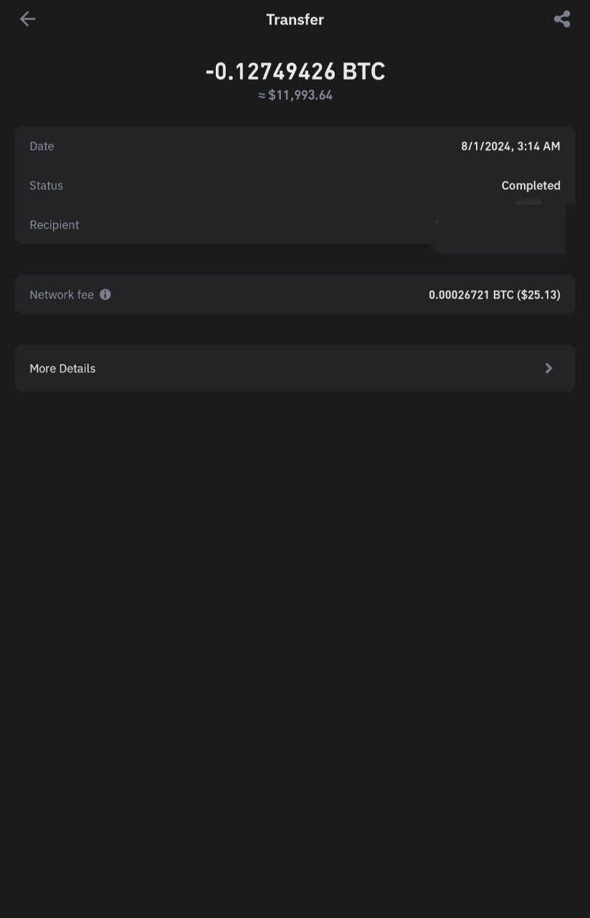Tap the More Details label text
The width and height of the screenshot is (590, 918).
pos(62,368)
